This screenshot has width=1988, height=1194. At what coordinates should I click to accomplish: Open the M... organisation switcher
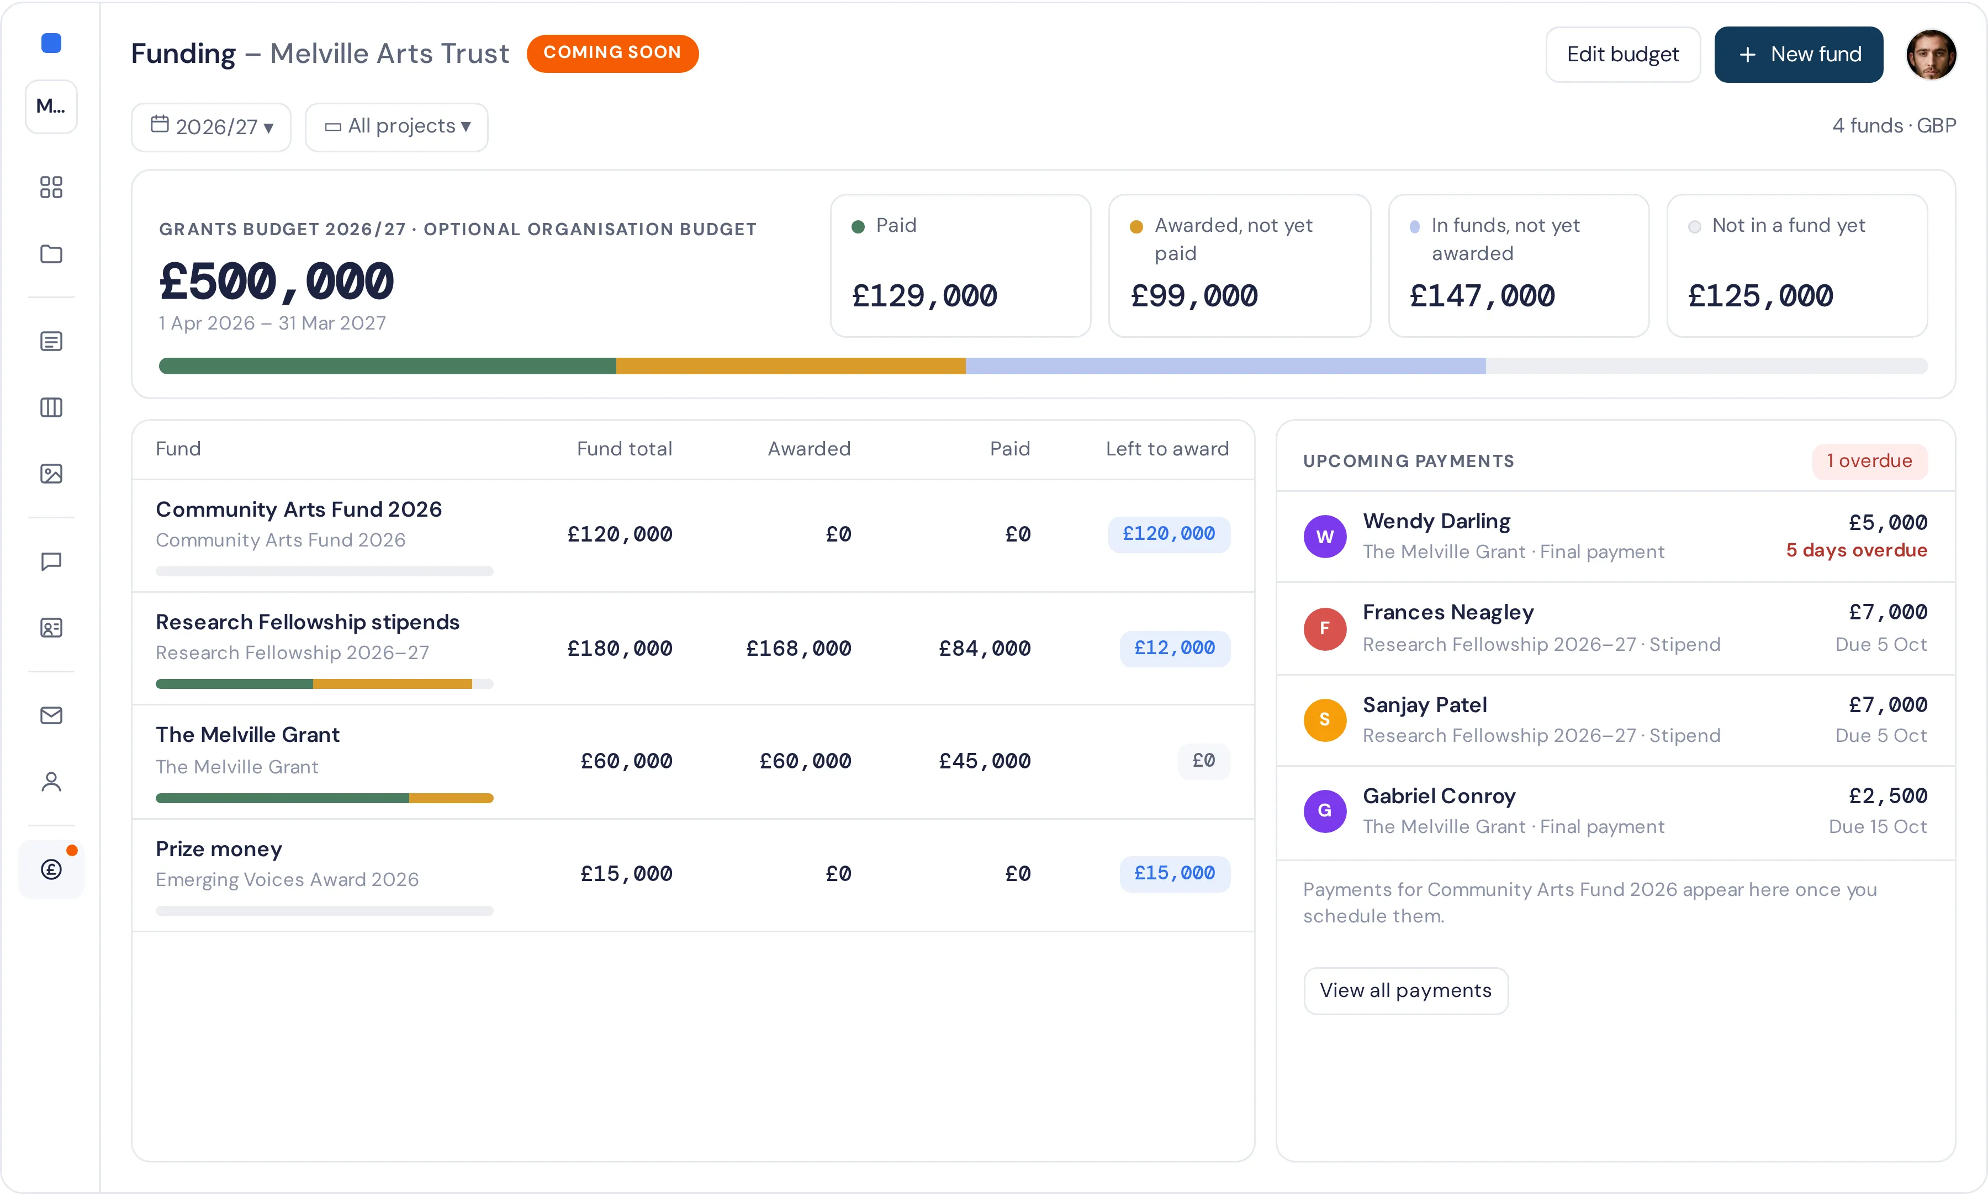[x=51, y=106]
